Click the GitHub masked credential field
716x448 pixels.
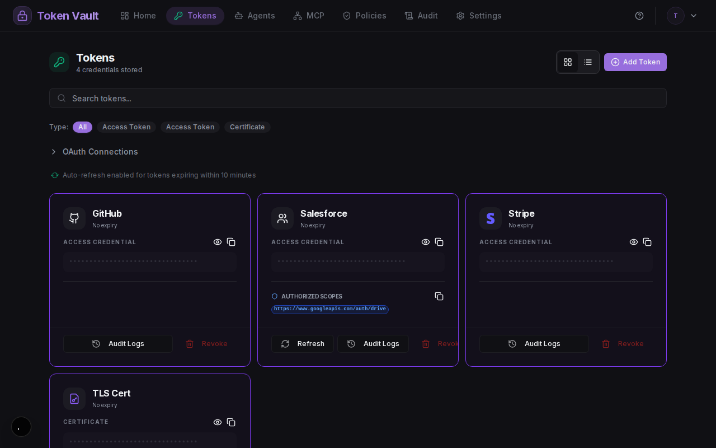click(150, 262)
